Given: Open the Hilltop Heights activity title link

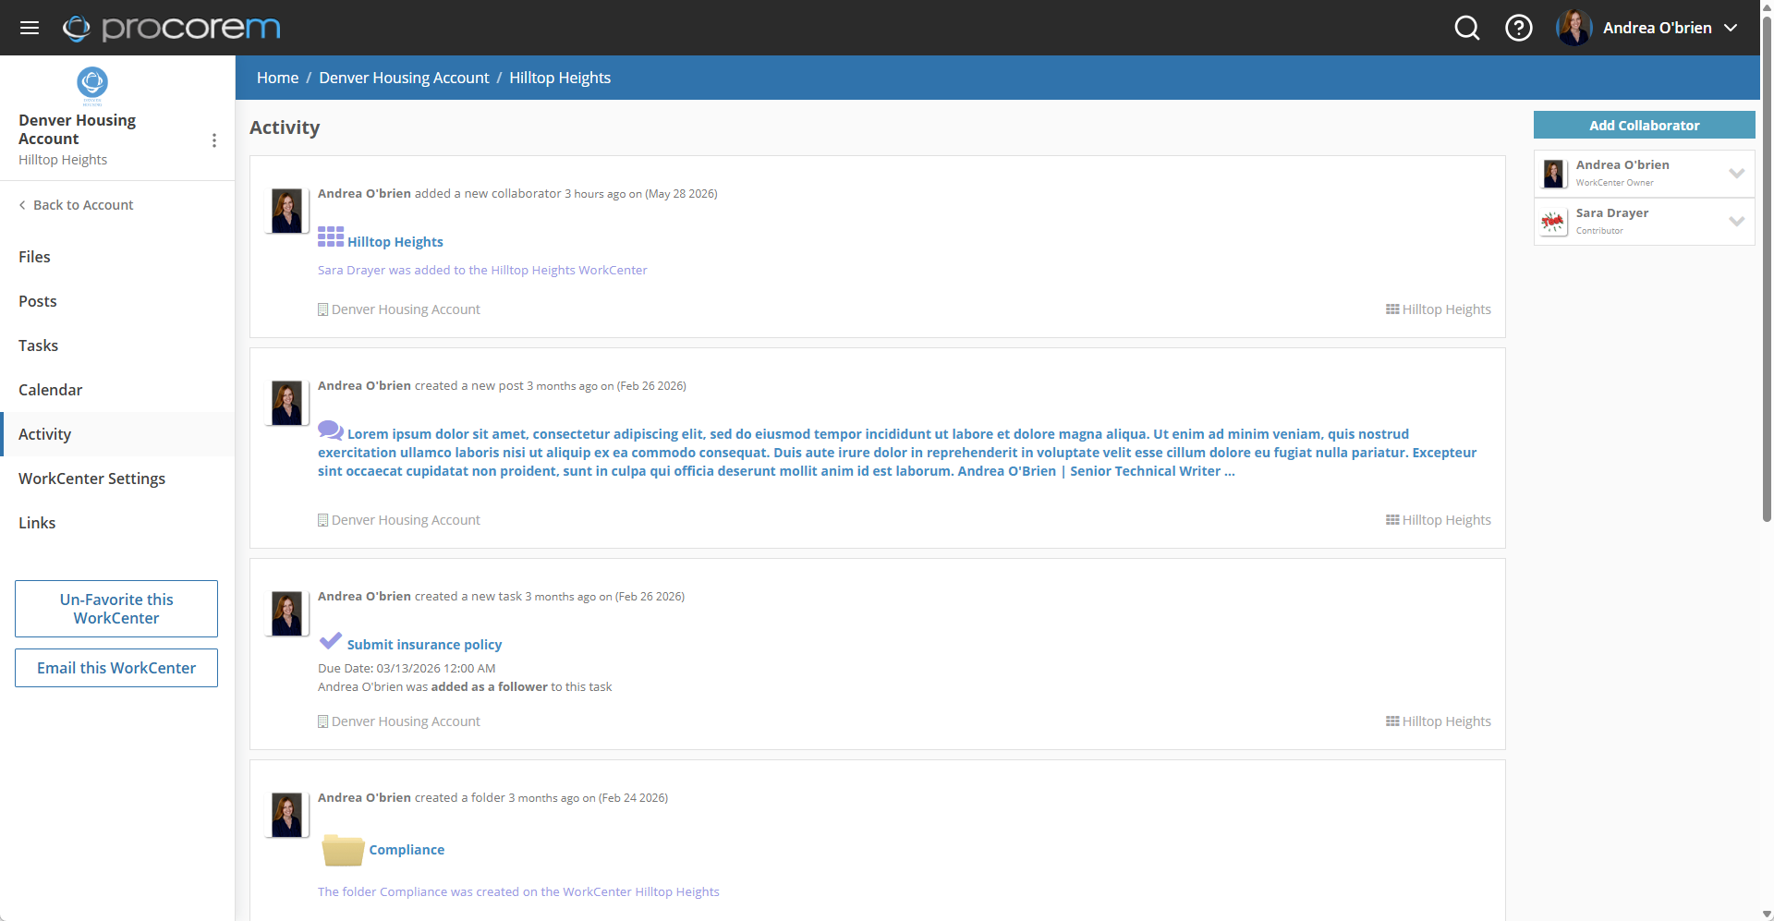Looking at the screenshot, I should pyautogui.click(x=395, y=242).
